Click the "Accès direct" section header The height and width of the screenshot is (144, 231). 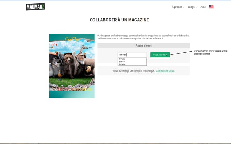[144, 46]
